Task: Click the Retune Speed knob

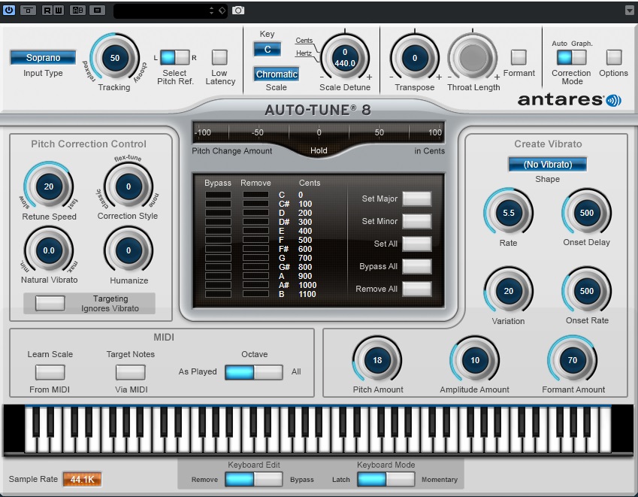Action: (49, 186)
